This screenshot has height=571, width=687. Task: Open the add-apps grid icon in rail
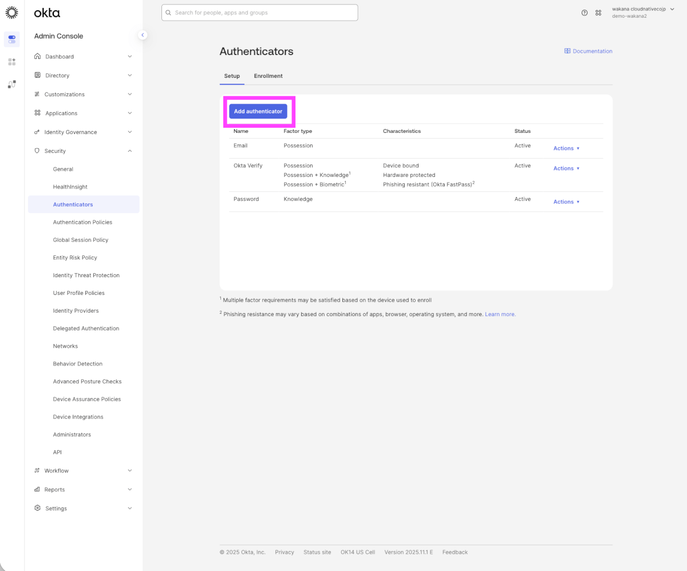11,61
